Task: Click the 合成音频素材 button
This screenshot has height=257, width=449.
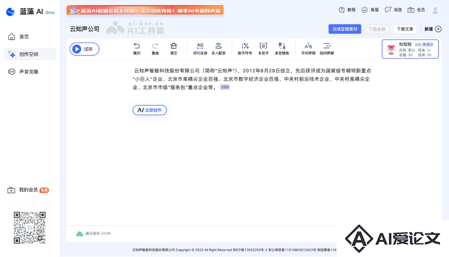Action: (345, 29)
